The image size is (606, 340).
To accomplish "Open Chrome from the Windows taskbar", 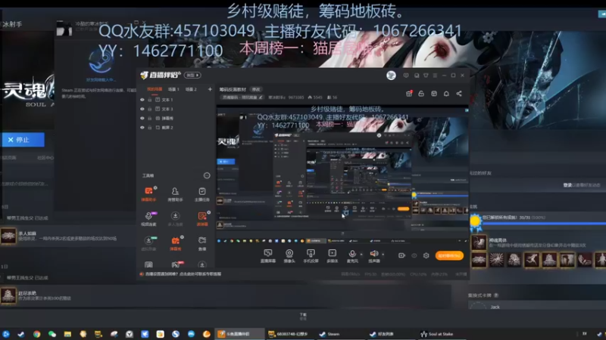I will [x=36, y=334].
